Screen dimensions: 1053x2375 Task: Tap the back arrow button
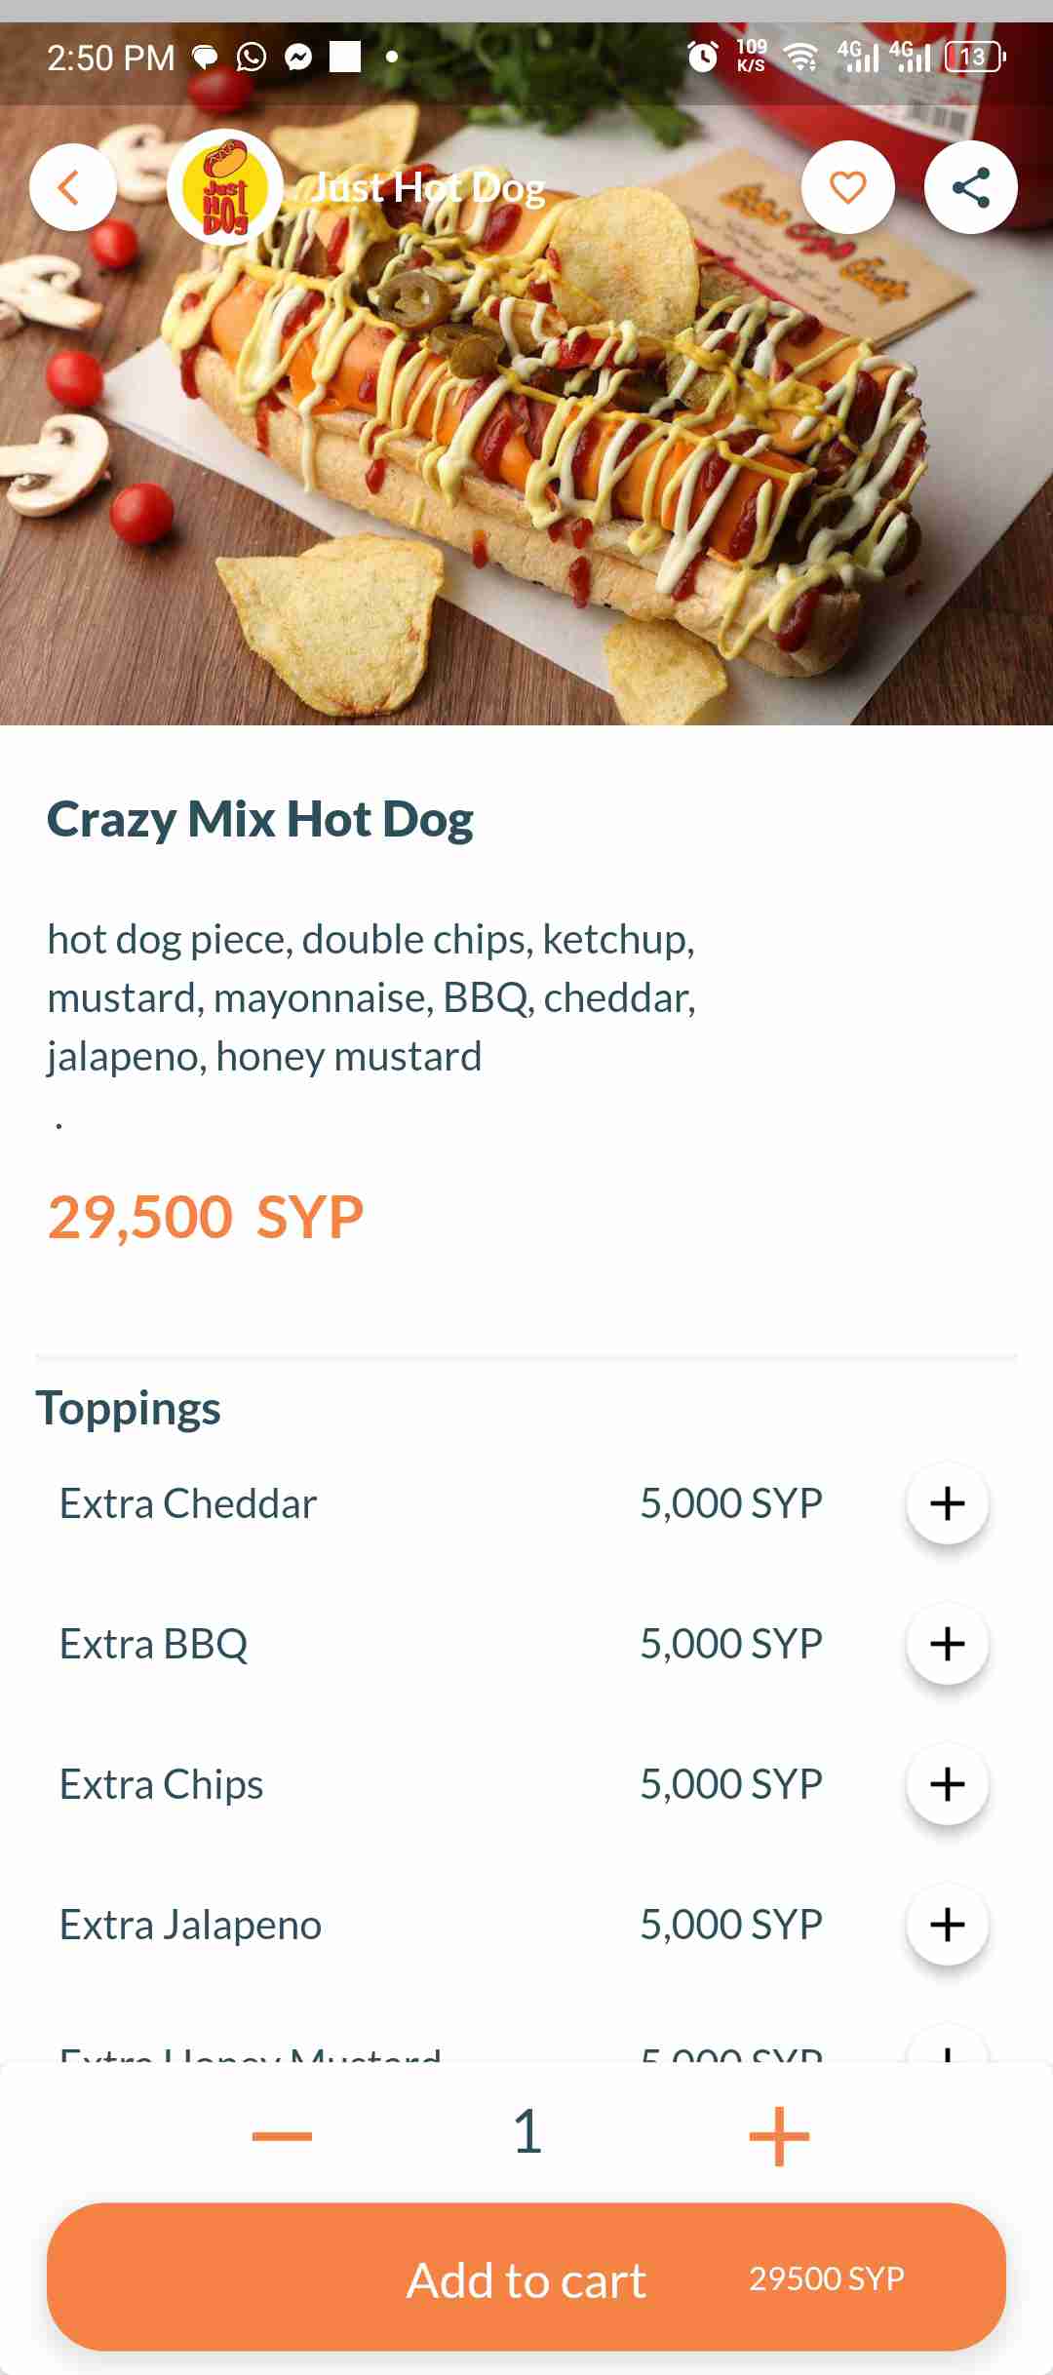point(72,187)
